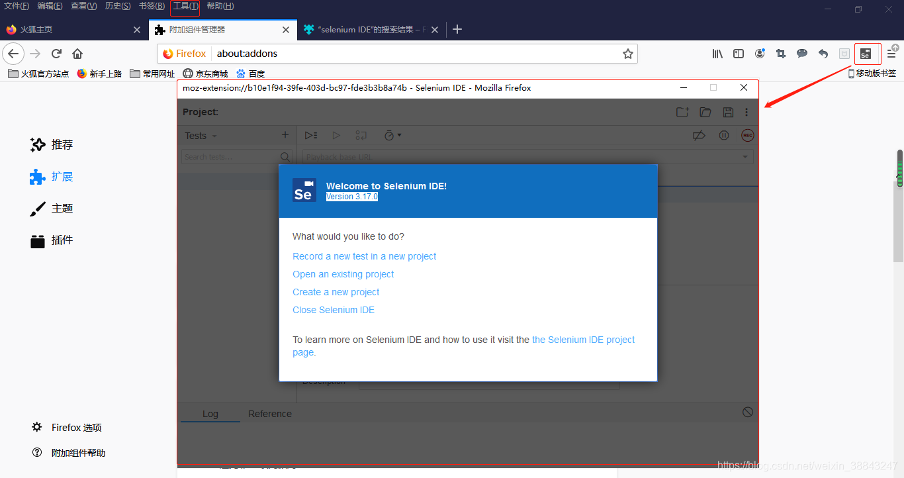This screenshot has height=478, width=904.
Task: Click the open project folder icon
Action: click(705, 112)
